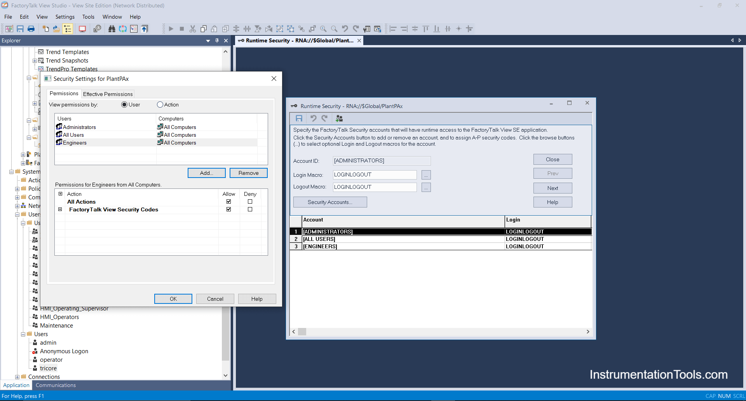Click the red monitor Test Display icon
Screen dimensions: 746x401
point(82,29)
